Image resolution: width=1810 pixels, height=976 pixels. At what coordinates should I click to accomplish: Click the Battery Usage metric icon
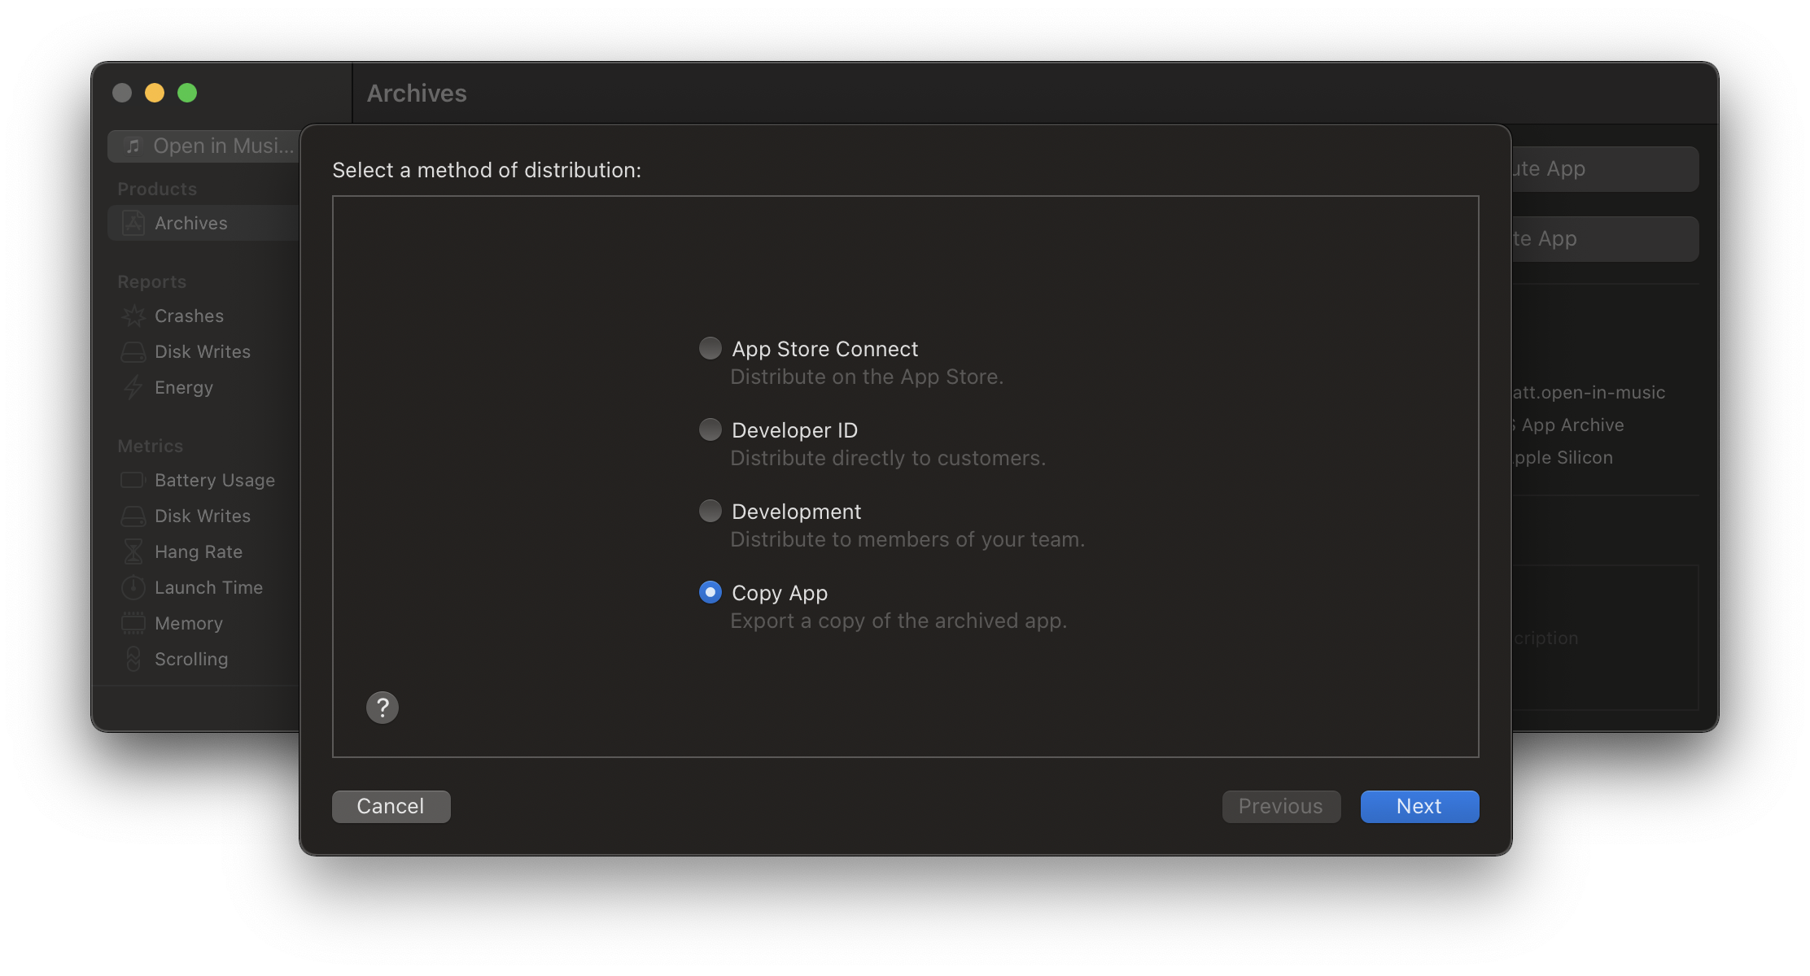(133, 480)
